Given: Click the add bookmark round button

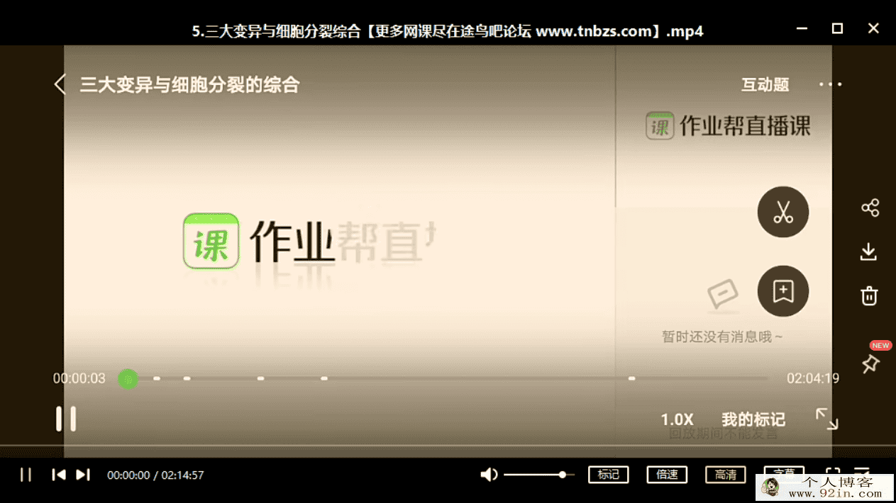Looking at the screenshot, I should pyautogui.click(x=783, y=291).
